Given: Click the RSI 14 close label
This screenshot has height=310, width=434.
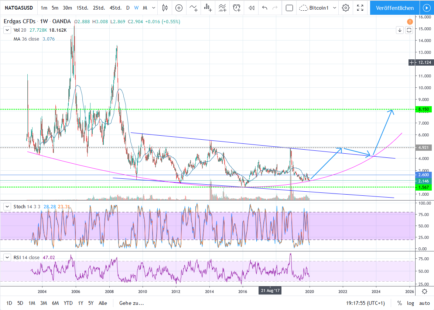Looking at the screenshot, I should click(26, 258).
